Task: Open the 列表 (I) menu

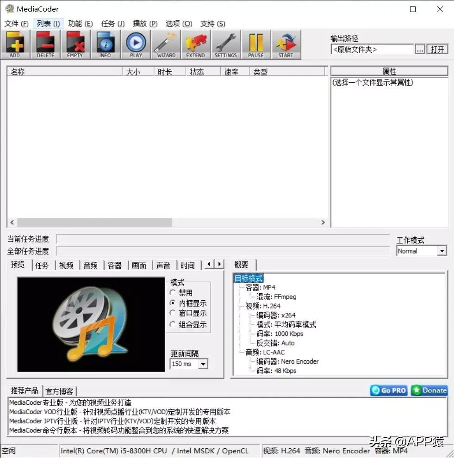Action: coord(48,24)
